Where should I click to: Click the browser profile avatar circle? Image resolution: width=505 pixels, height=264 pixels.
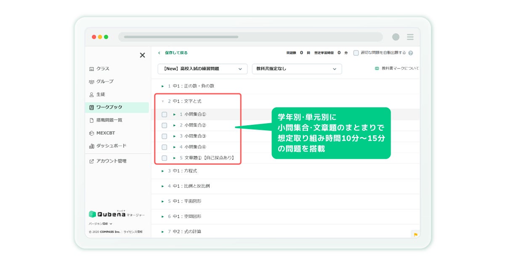(x=396, y=37)
